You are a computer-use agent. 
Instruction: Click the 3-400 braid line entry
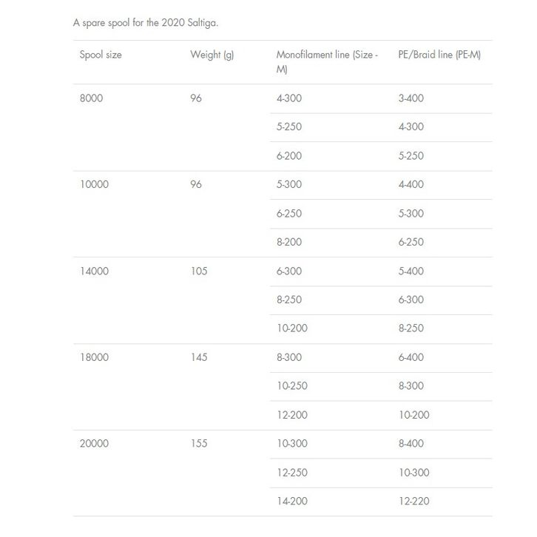coord(411,98)
